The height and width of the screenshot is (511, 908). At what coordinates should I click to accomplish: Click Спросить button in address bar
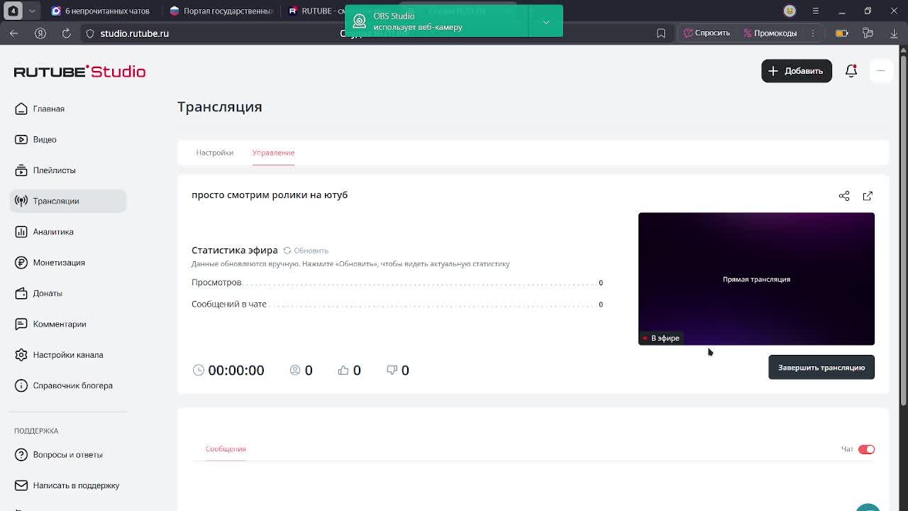click(x=707, y=33)
